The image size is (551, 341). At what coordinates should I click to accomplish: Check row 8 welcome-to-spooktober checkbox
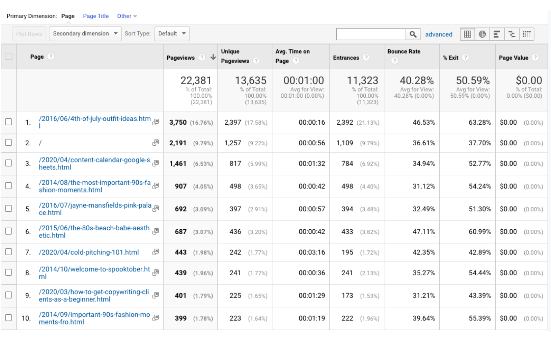(9, 272)
